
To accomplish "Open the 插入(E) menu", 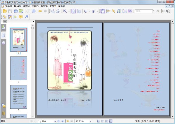I will 17,6.
